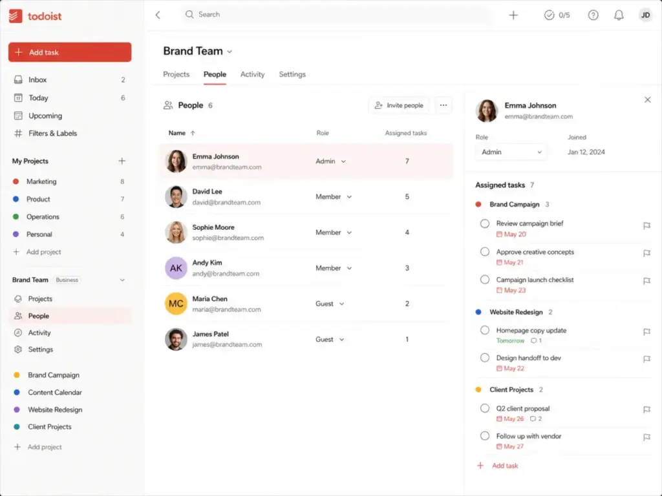Click Invite people button
The width and height of the screenshot is (662, 496).
pos(399,105)
